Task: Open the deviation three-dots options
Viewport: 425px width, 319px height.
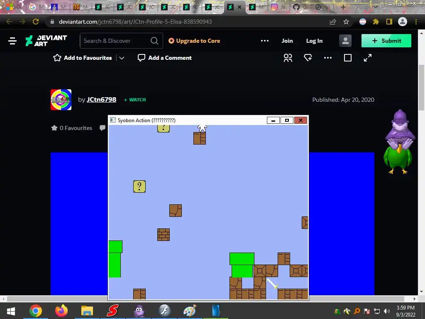Action: pos(328,58)
